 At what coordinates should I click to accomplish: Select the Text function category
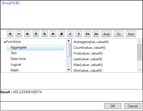click(x=13, y=53)
